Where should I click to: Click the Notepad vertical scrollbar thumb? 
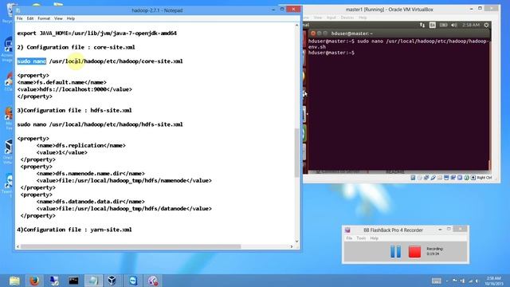tap(296, 152)
